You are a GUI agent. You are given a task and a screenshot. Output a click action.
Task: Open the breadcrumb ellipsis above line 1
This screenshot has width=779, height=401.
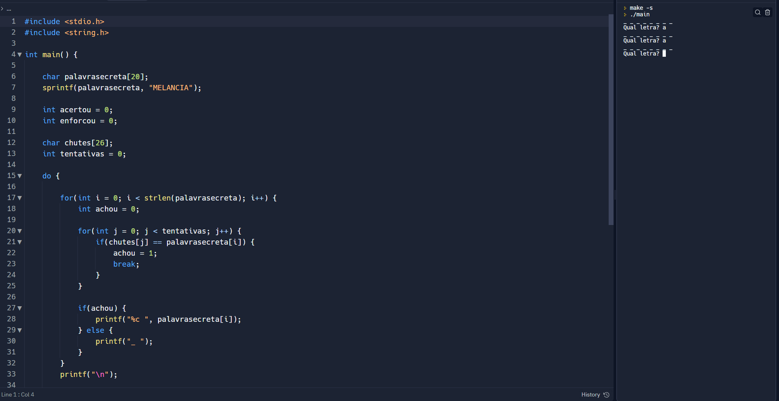pos(9,9)
